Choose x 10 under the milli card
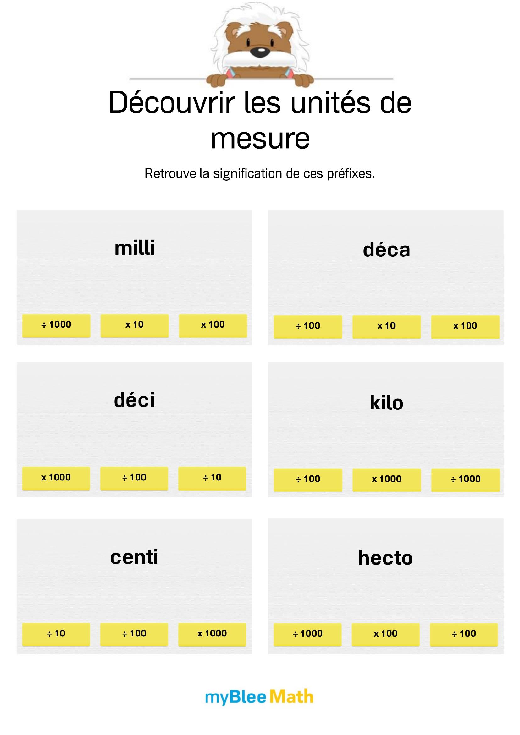 [x=135, y=325]
